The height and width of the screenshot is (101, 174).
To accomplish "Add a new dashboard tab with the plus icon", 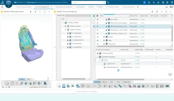I will tap(138, 7).
